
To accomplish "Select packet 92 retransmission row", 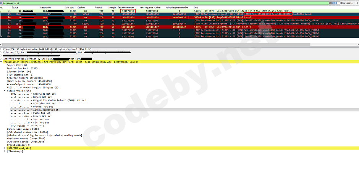I will [179, 33].
